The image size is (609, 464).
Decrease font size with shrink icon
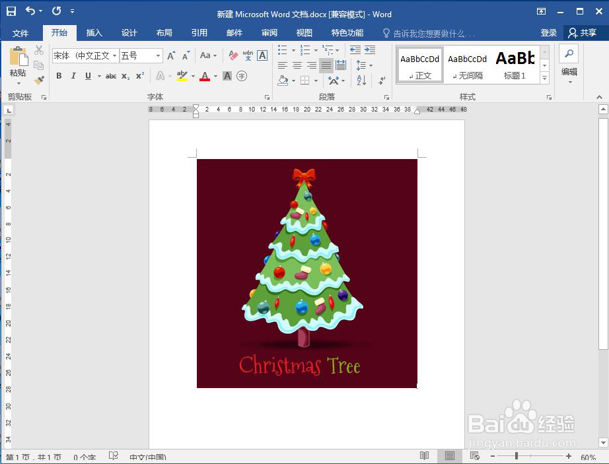click(186, 56)
